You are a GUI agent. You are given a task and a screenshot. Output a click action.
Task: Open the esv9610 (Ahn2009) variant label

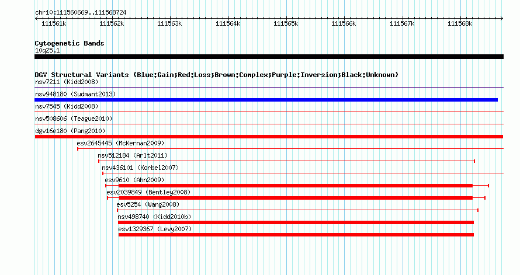134,180
